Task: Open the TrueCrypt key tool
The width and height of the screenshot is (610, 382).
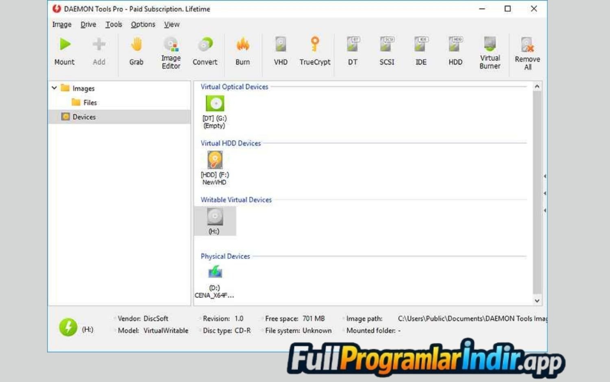Action: click(315, 44)
